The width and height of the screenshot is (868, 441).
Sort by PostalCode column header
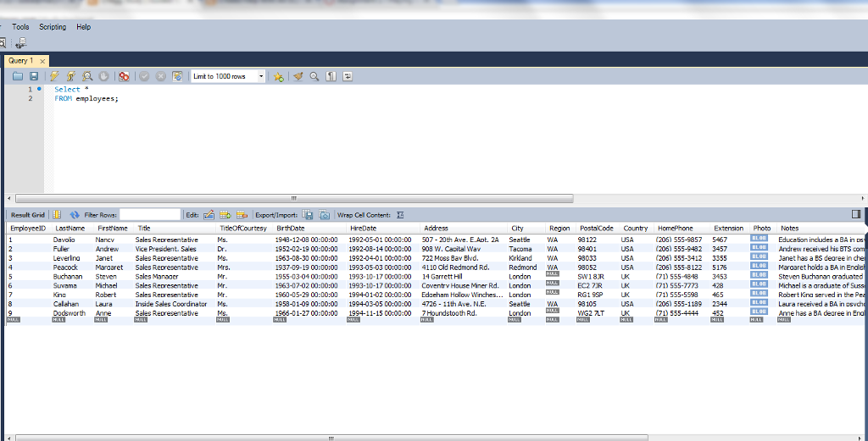[598, 229]
